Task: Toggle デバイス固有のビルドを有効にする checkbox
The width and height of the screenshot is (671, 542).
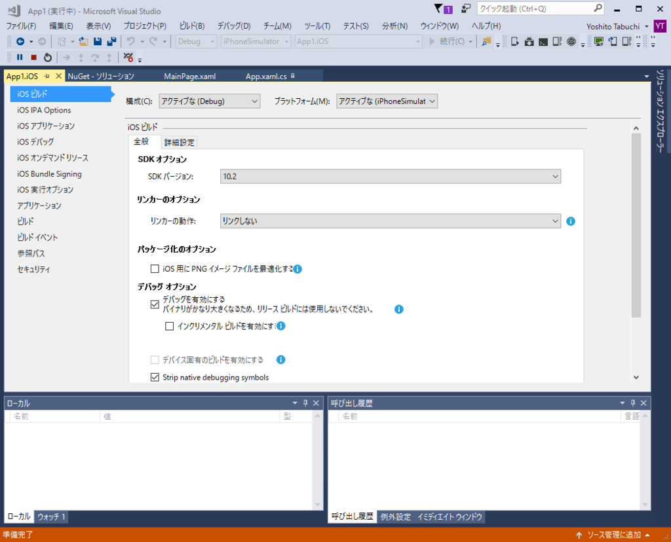Action: click(155, 360)
